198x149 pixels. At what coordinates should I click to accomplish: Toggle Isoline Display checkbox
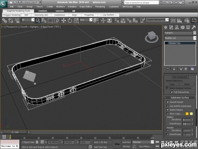coord(168,110)
